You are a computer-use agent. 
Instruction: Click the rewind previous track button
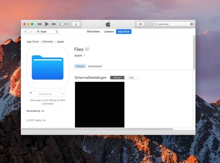coord(39,24)
